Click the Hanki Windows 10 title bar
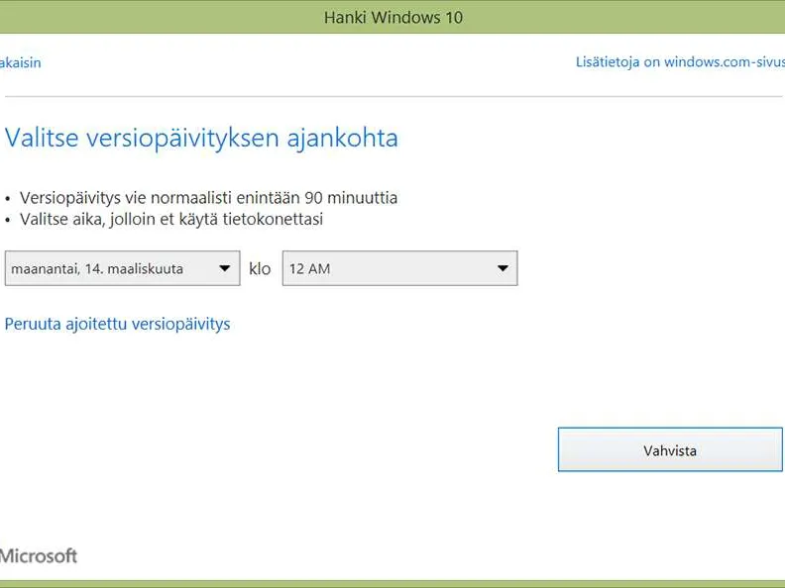 (392, 17)
